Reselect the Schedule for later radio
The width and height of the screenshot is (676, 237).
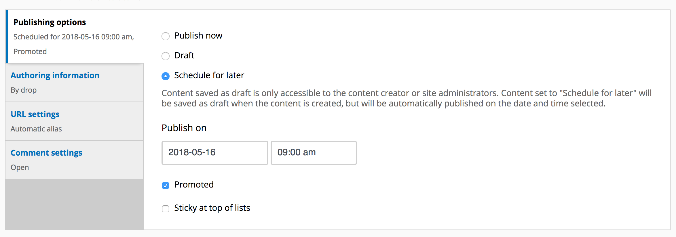(166, 76)
